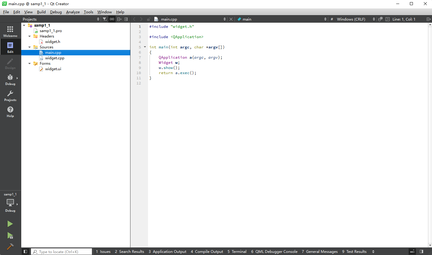Go back in navigation history
The width and height of the screenshot is (432, 255).
134,19
